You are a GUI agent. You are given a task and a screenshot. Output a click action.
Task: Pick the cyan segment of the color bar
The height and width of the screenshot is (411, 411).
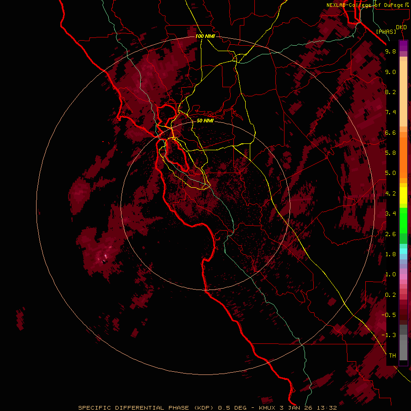click(x=403, y=251)
